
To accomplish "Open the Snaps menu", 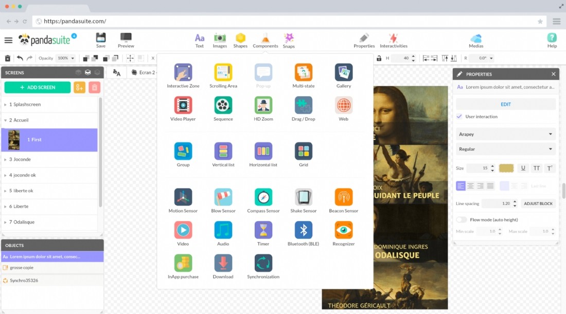I will (289, 41).
